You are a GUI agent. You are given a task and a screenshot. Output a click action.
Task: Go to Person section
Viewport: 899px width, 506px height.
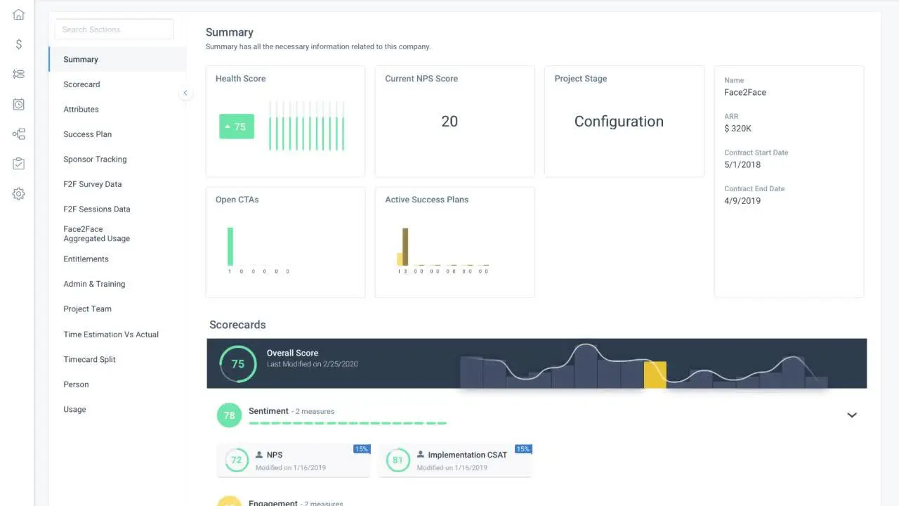click(76, 384)
